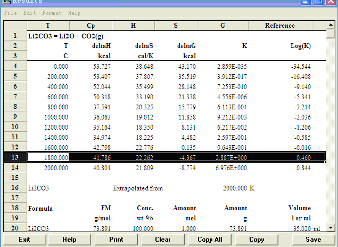Click the Extrapolated from text
338x247 pixels.
(x=138, y=188)
